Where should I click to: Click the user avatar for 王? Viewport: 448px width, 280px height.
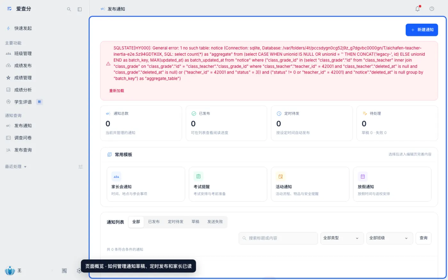(10, 271)
